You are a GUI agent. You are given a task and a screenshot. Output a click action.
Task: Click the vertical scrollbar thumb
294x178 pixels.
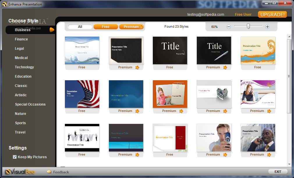point(289,76)
